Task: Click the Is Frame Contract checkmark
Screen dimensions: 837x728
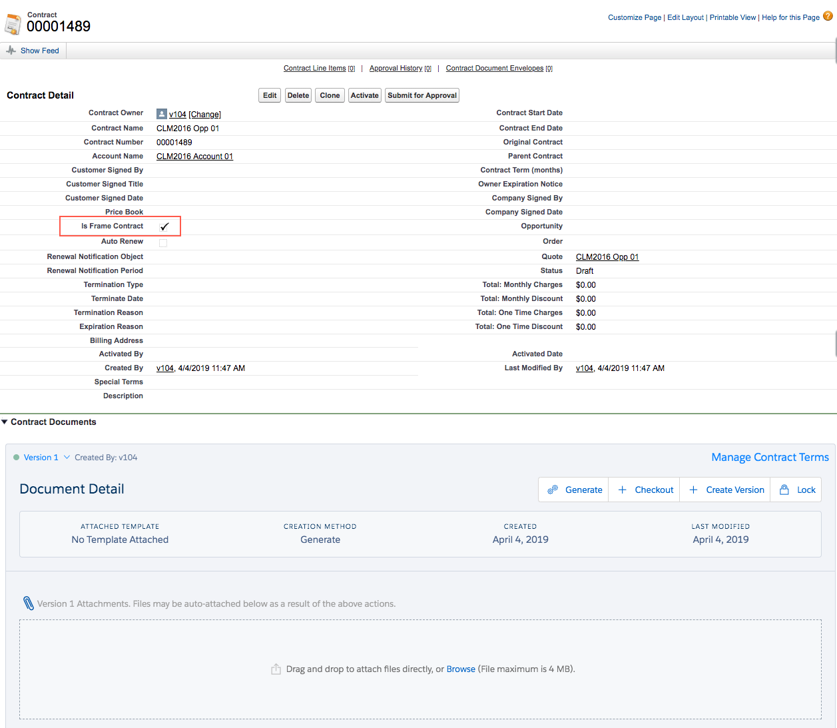Action: [164, 226]
